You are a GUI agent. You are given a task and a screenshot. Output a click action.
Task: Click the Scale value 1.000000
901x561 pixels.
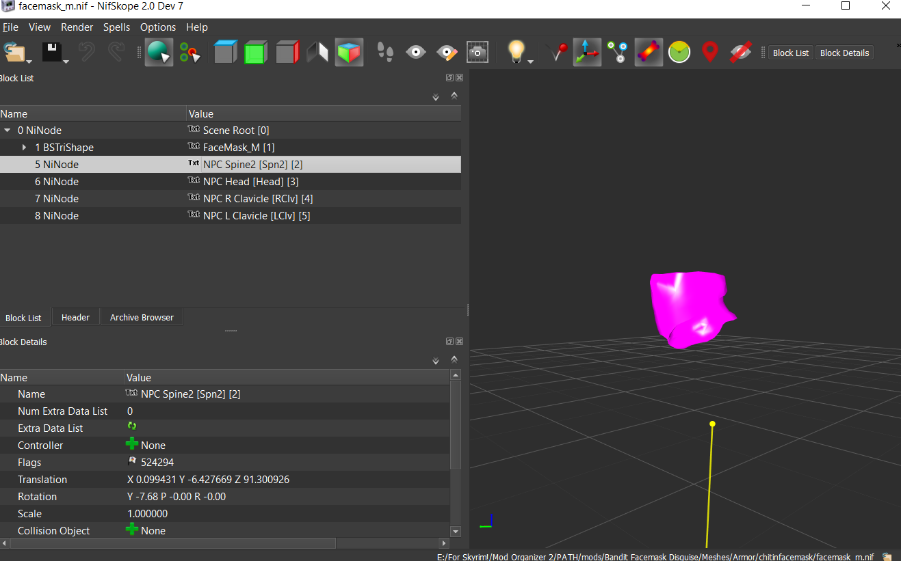click(x=148, y=514)
